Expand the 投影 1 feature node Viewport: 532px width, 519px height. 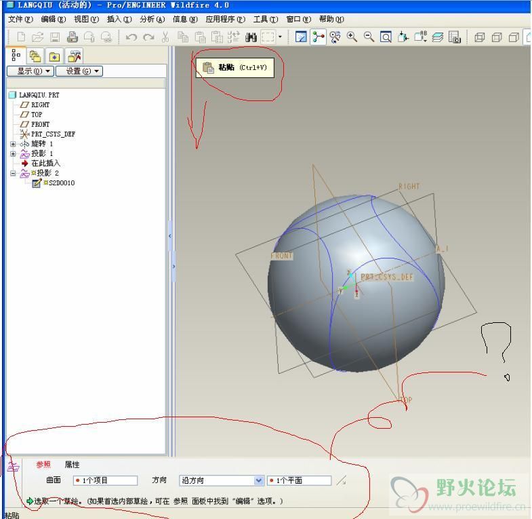[x=13, y=154]
